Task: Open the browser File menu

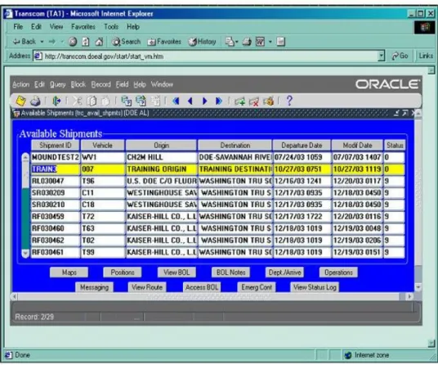Action: pos(18,27)
